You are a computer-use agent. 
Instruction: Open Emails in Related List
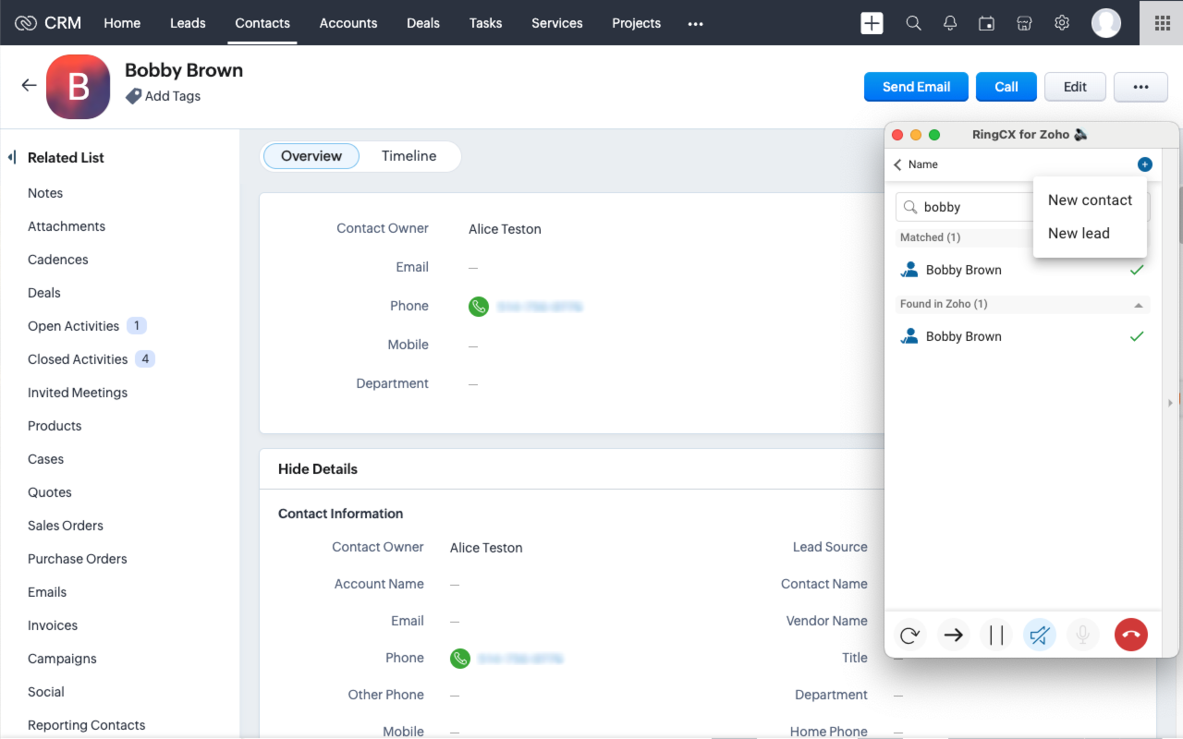tap(47, 592)
